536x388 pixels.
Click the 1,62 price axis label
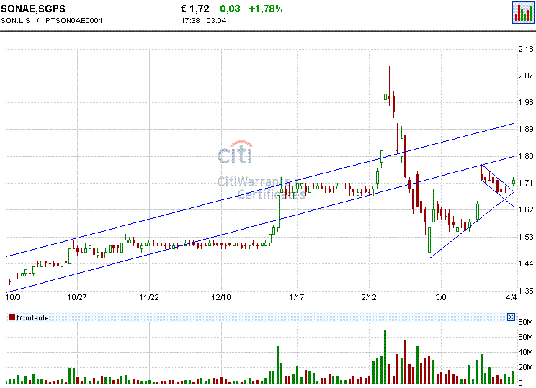click(526, 209)
